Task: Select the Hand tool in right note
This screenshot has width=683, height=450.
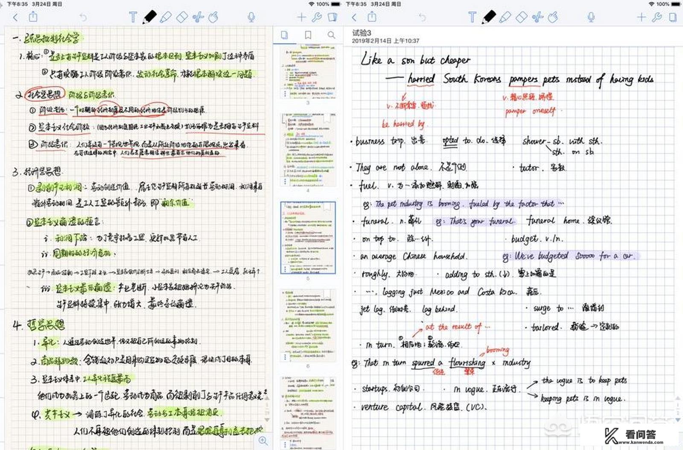Action: click(x=553, y=17)
